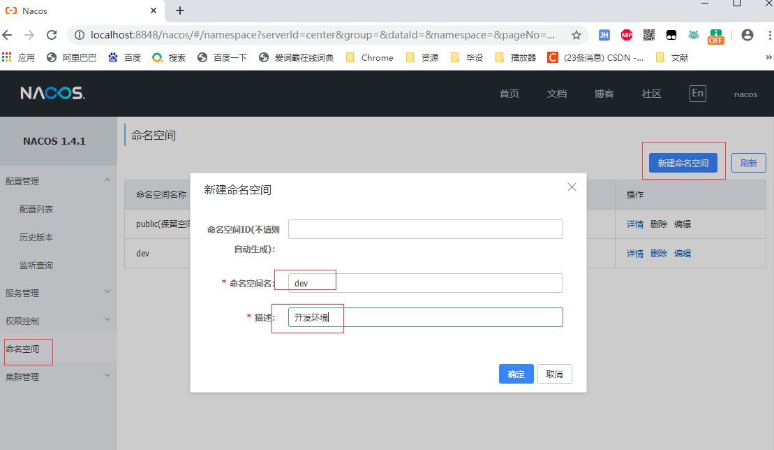Open the 资源 bookmark folder
This screenshot has width=774, height=450.
(422, 58)
